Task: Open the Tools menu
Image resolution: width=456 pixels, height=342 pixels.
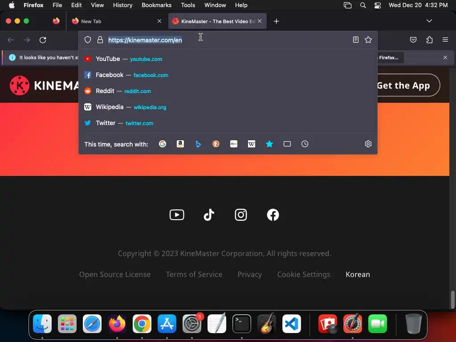Action: point(188,5)
